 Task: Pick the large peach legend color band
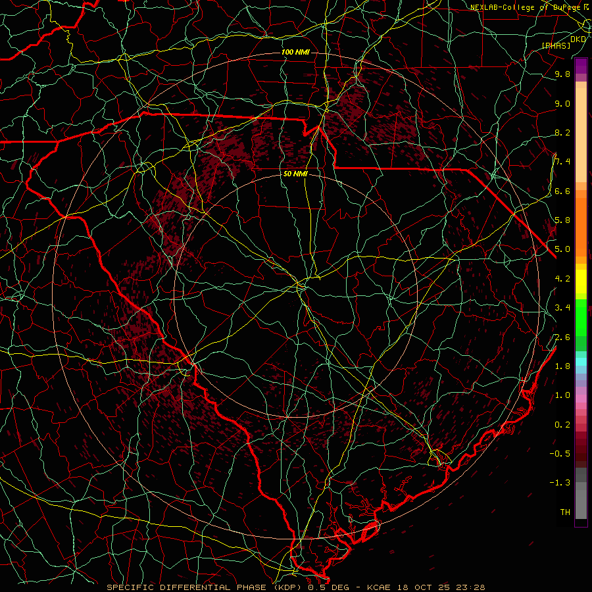point(581,135)
